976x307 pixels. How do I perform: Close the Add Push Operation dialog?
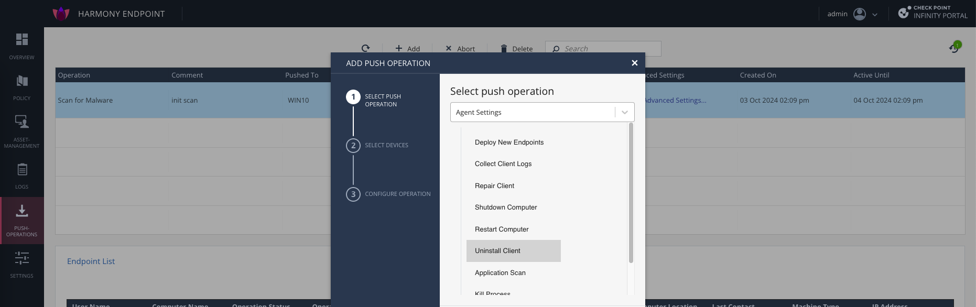coord(634,63)
